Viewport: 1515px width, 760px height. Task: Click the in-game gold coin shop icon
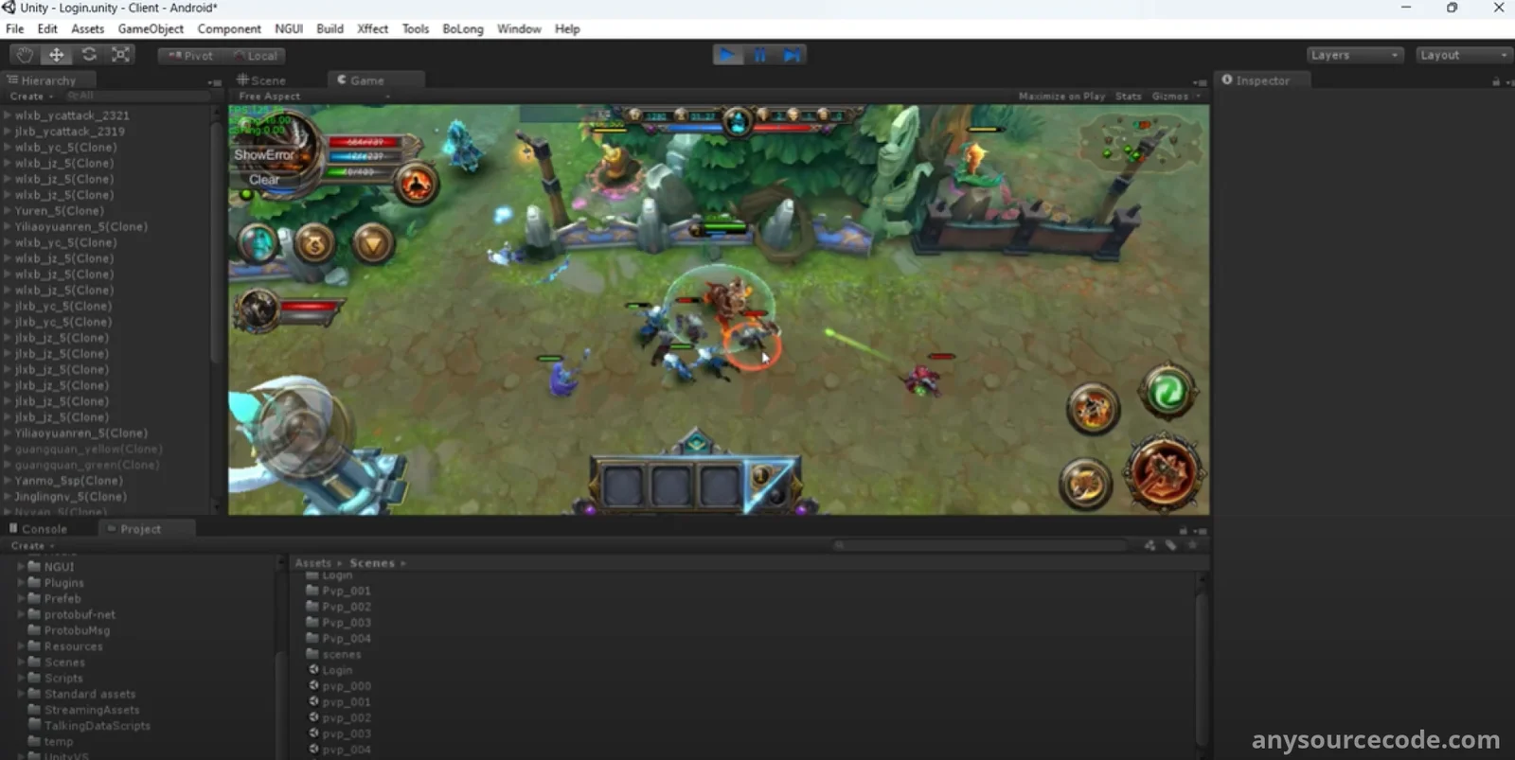point(314,245)
